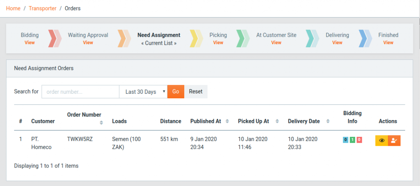Click the blue bidding count badge

[345, 140]
